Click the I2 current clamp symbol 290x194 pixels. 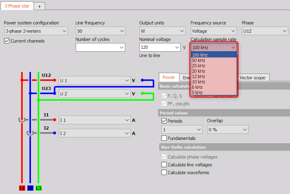[x=30, y=133]
